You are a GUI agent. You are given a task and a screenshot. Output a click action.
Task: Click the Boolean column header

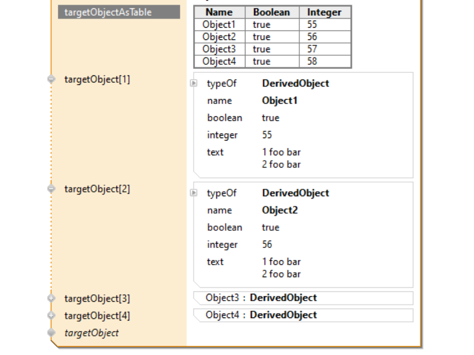pyautogui.click(x=272, y=12)
